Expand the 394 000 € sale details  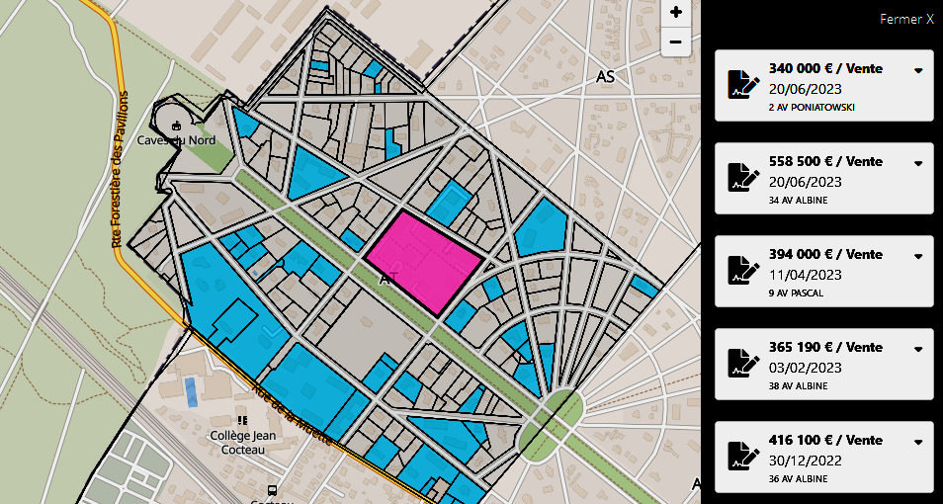[x=918, y=256]
